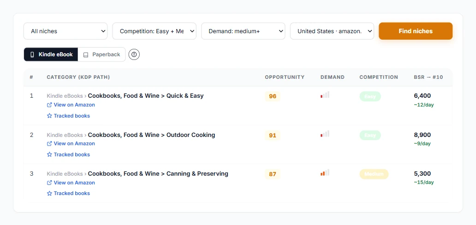Click the opportunity score 91

click(273, 136)
